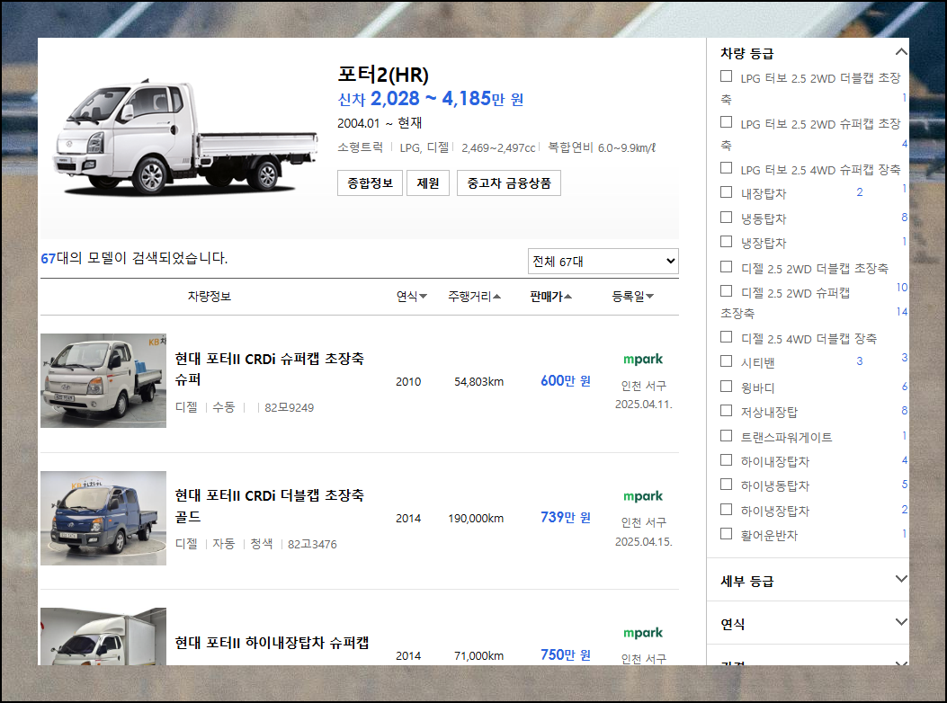Toggle the 냉장탑차 checkbox
The height and width of the screenshot is (703, 947).
[727, 242]
